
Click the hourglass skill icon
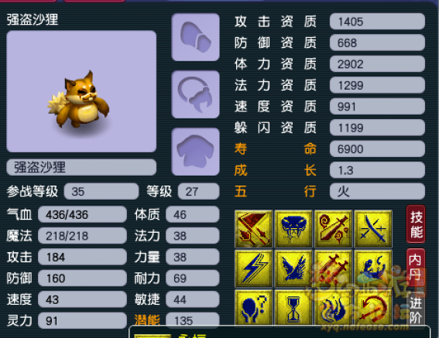click(293, 307)
